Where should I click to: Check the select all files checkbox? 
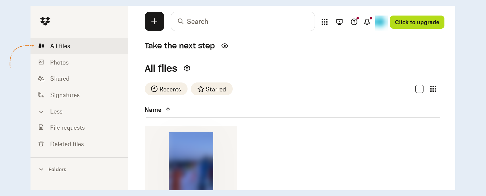[419, 89]
